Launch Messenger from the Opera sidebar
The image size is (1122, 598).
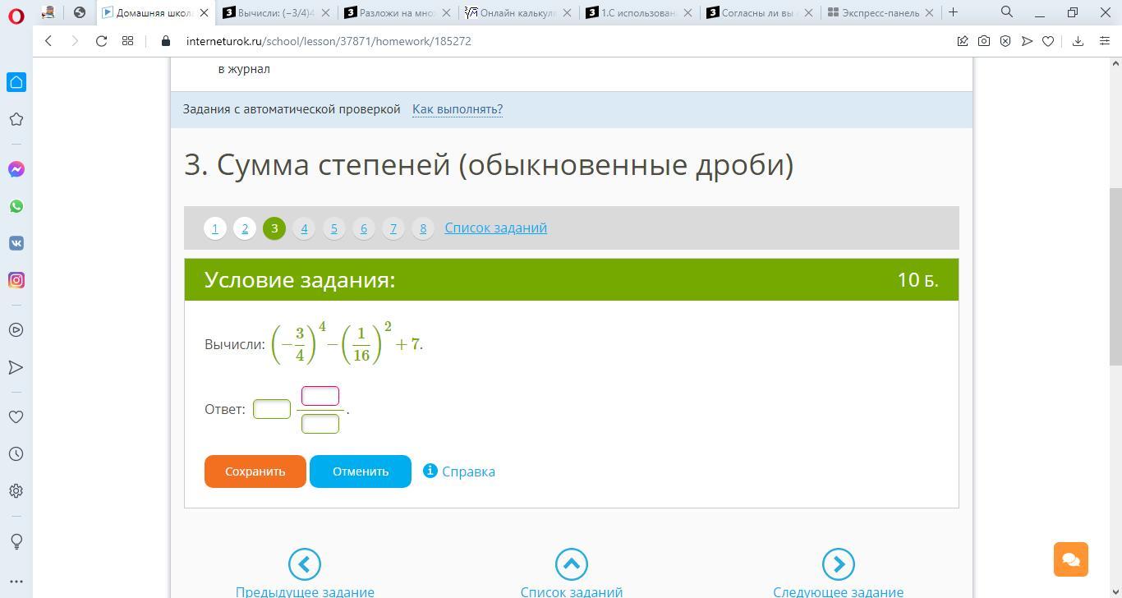[x=16, y=169]
